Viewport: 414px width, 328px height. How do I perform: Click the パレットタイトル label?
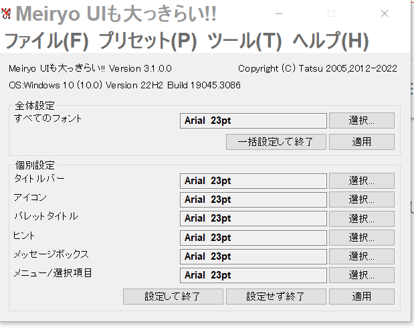[46, 216]
